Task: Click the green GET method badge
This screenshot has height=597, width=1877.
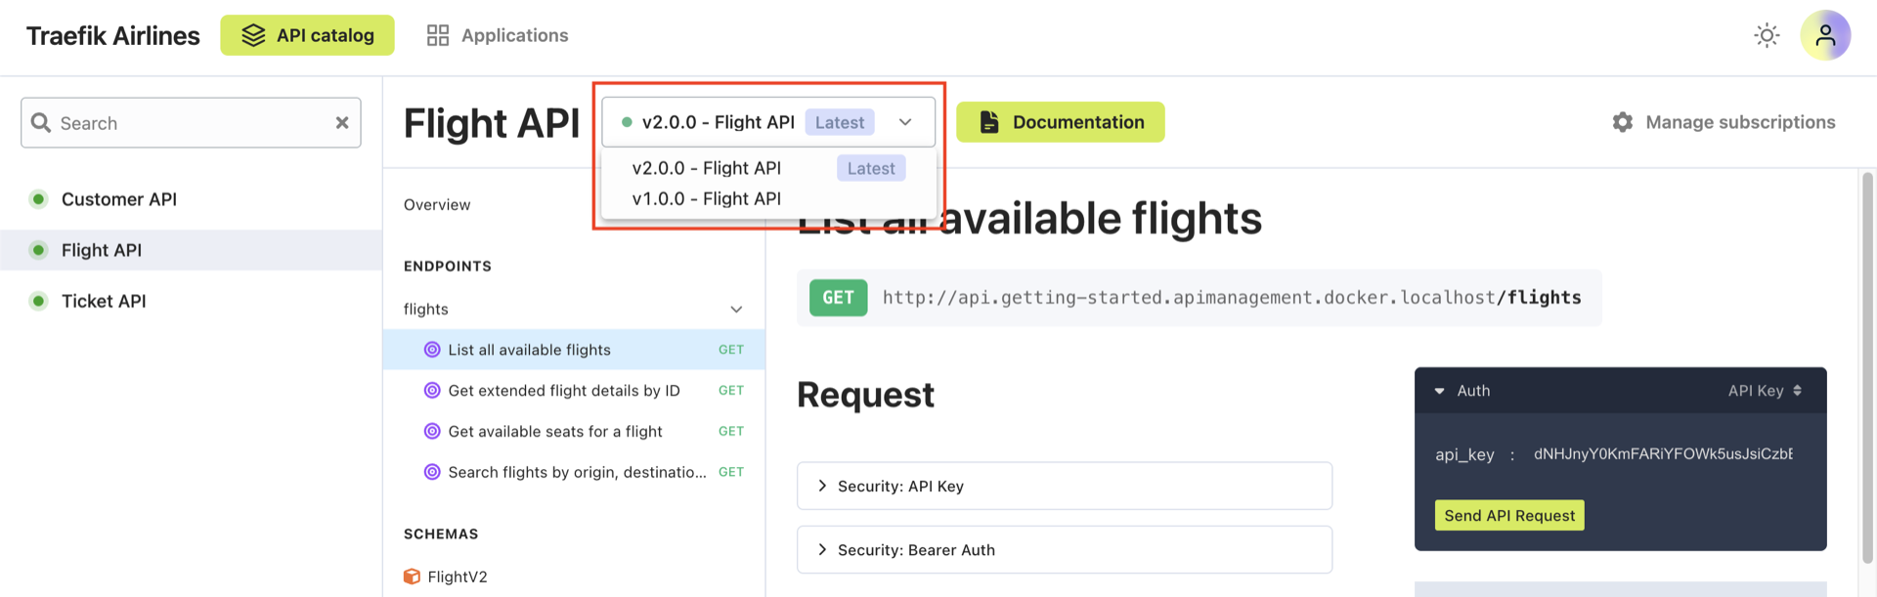Action: click(838, 297)
